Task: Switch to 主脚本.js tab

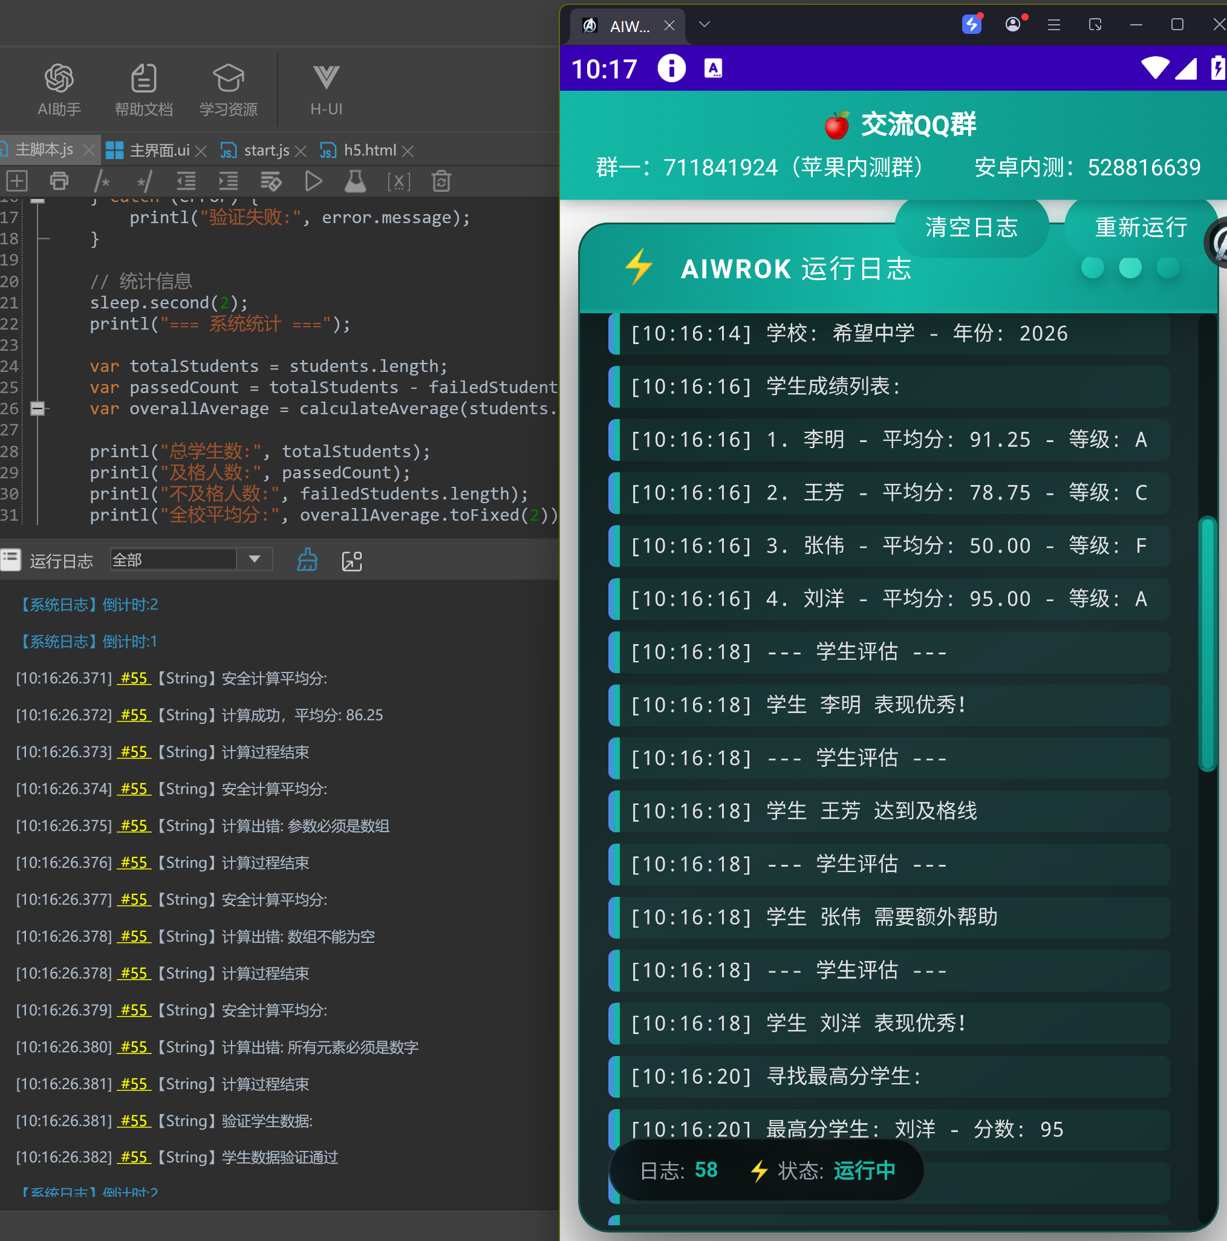Action: point(45,151)
